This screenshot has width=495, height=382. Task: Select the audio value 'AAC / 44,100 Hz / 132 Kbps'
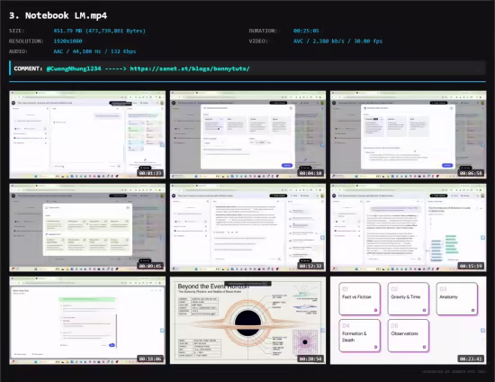(94, 51)
